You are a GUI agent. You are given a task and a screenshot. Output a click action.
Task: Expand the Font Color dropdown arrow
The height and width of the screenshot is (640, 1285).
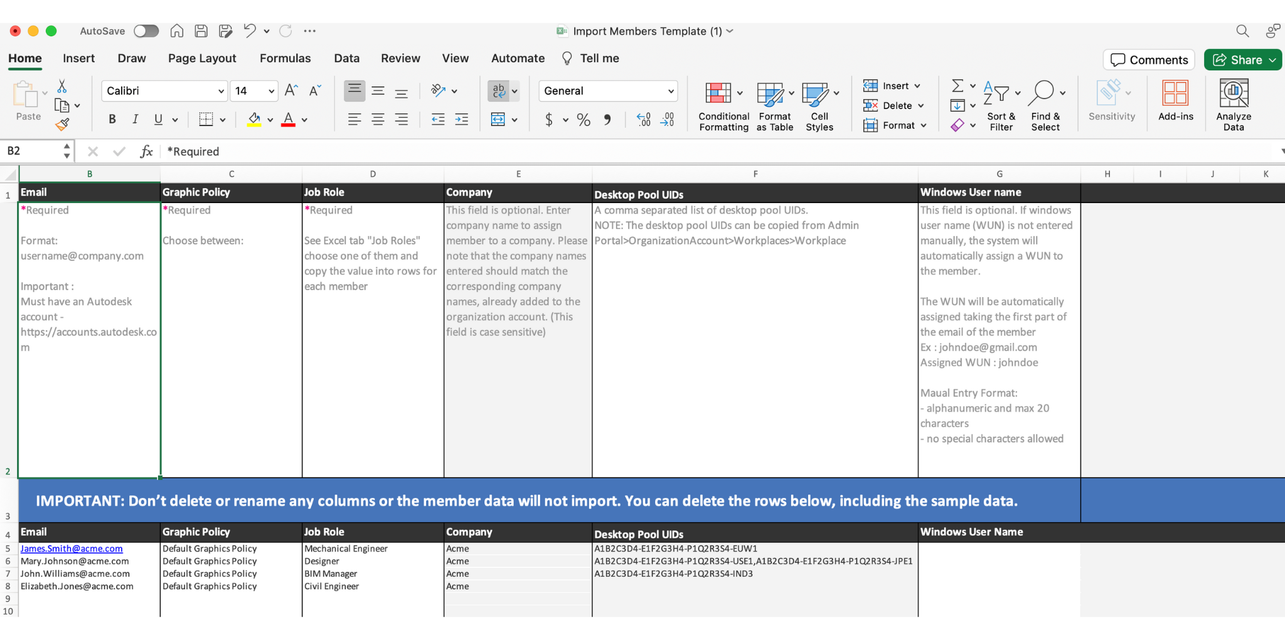point(304,120)
